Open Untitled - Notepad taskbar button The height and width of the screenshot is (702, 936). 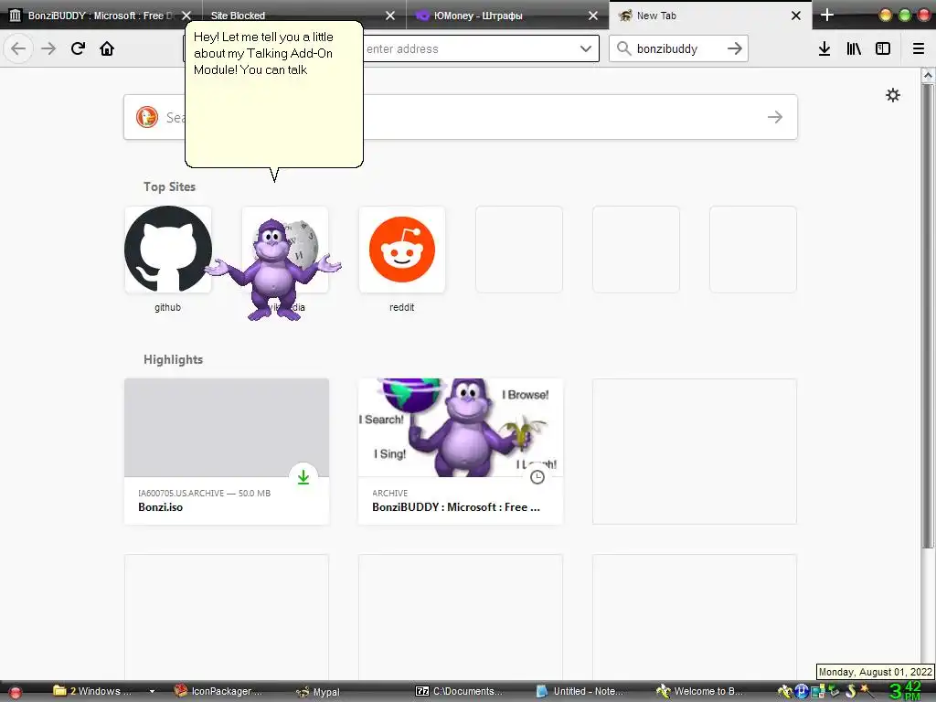click(x=580, y=691)
